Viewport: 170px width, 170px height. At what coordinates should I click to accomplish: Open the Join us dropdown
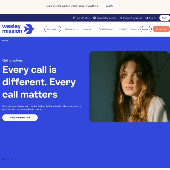(x=146, y=29)
